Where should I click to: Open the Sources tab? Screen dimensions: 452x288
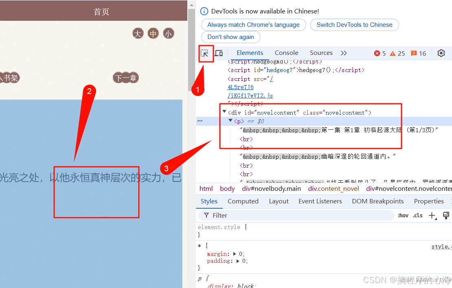321,53
